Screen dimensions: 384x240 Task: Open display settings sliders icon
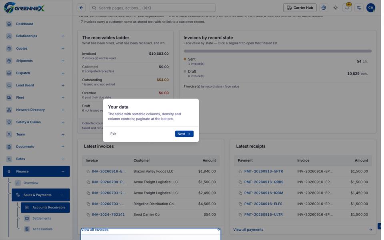359,8
